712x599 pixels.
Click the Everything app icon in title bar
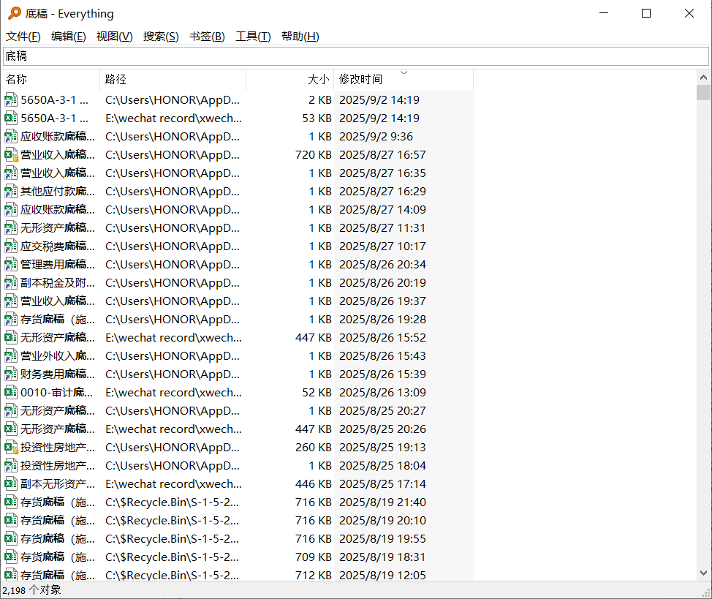(x=14, y=13)
